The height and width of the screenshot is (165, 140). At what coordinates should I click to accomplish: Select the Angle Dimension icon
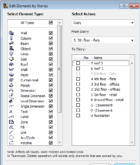11,106
